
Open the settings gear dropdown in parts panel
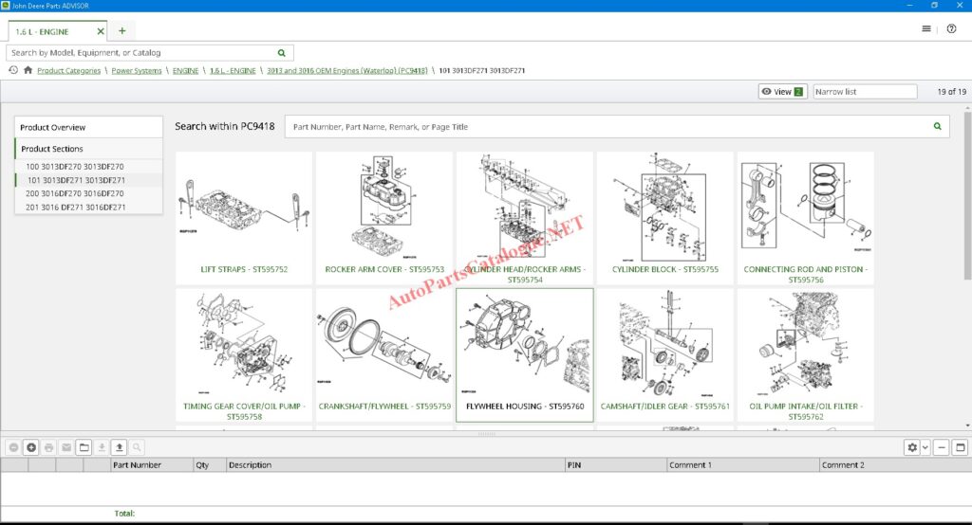tap(916, 447)
